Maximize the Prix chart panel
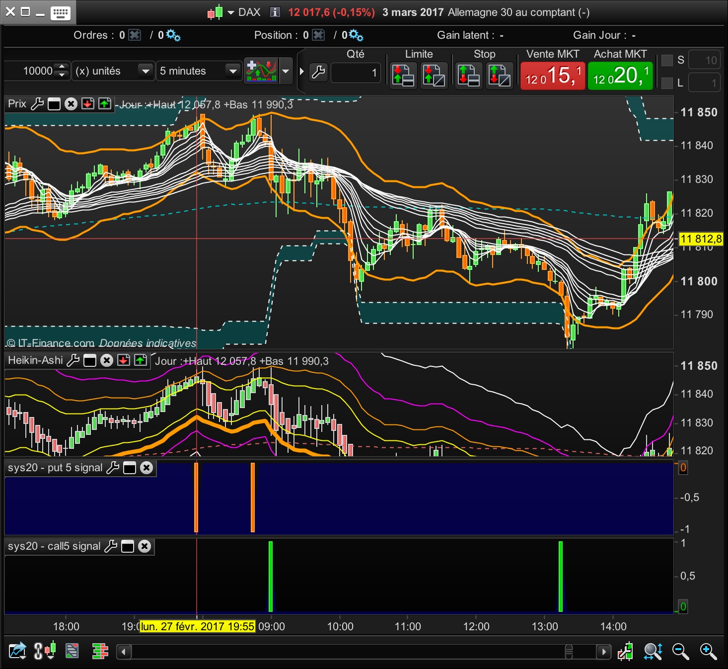Viewport: 728px width, 669px height. [54, 104]
